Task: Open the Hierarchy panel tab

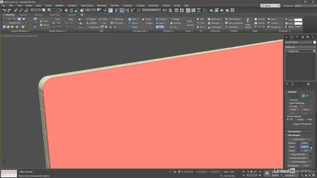Action: (x=297, y=38)
